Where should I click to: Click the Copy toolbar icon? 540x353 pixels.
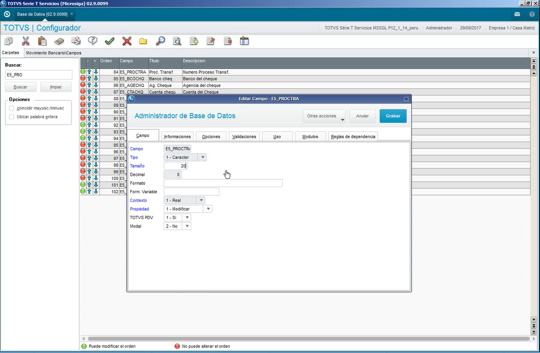click(x=9, y=41)
